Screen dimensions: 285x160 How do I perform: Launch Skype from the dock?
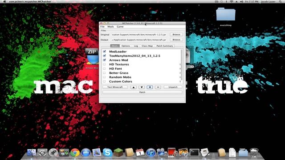click(107, 152)
